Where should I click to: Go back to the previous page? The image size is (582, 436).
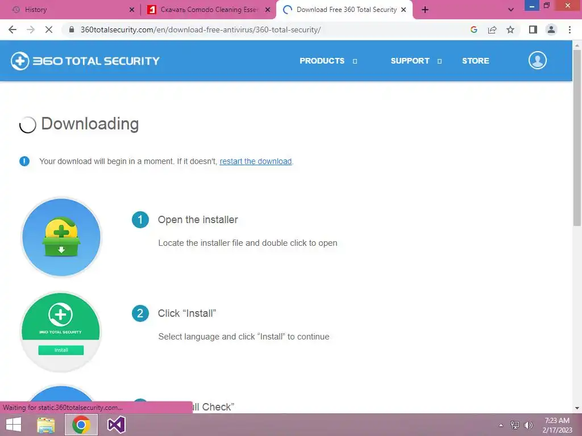(13, 30)
